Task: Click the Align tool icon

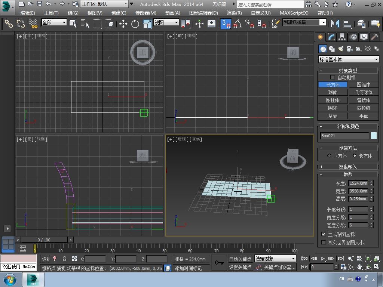Action: [x=347, y=24]
